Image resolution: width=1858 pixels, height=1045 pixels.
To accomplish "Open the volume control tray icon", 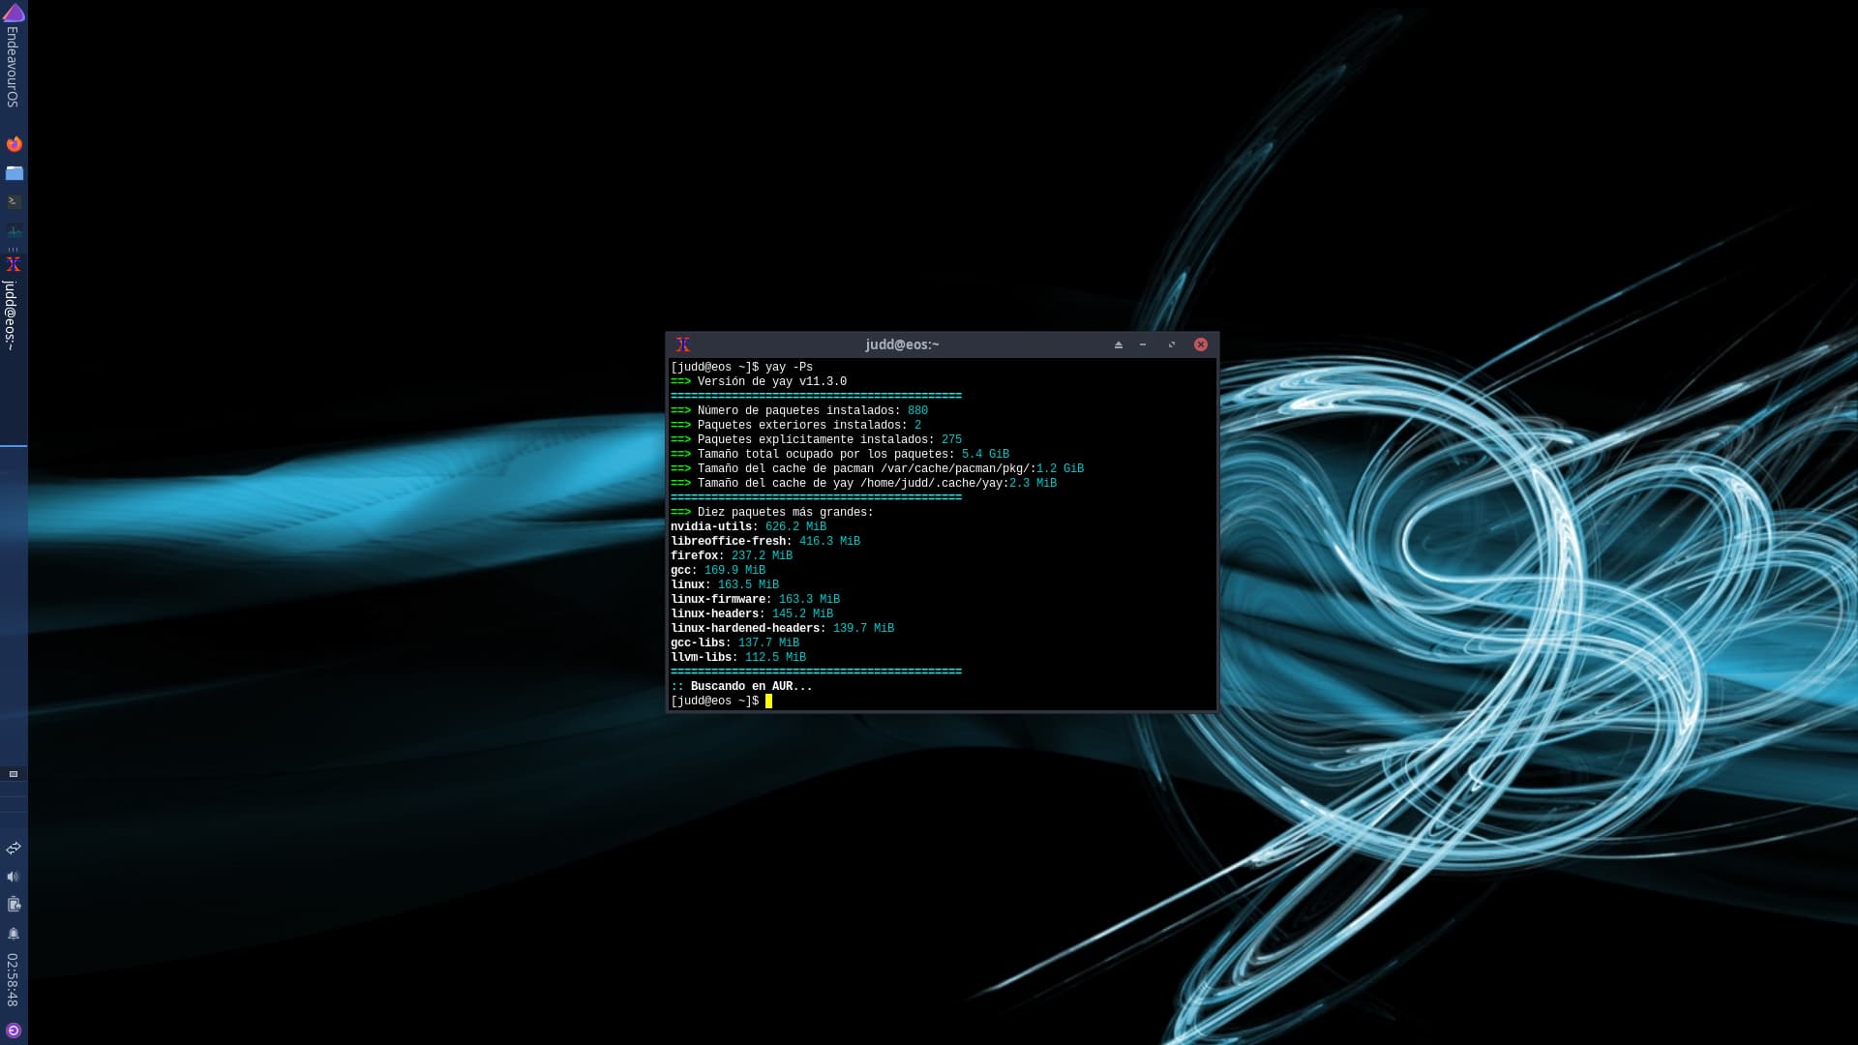I will click(14, 877).
